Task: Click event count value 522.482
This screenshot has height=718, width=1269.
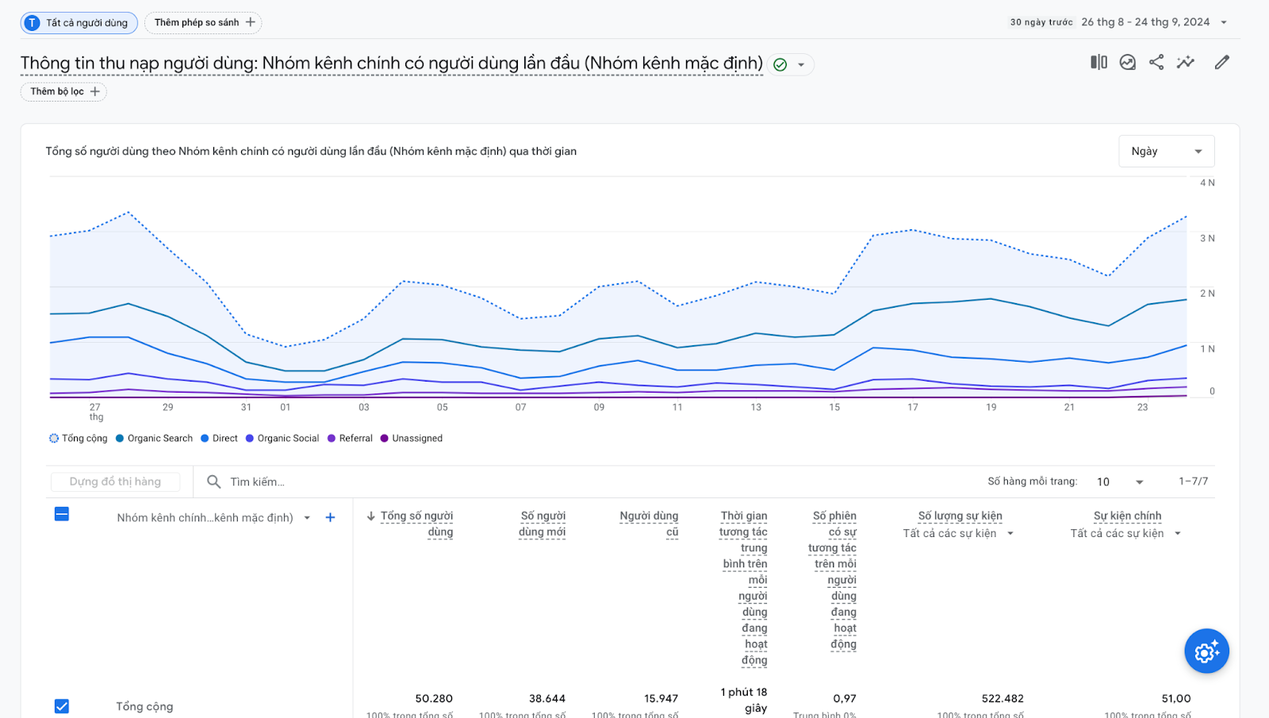Action: tap(1003, 699)
